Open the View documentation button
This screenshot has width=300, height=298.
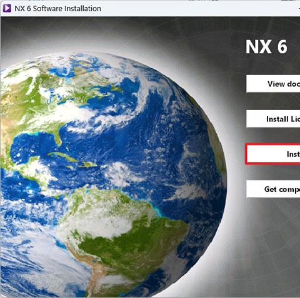pyautogui.click(x=273, y=84)
